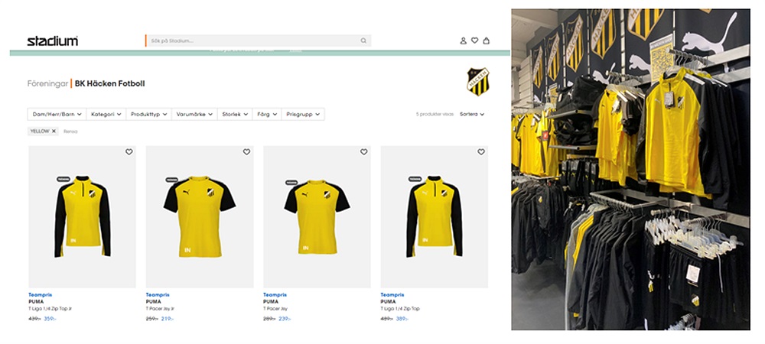Expand the Varumärke filter

point(194,114)
